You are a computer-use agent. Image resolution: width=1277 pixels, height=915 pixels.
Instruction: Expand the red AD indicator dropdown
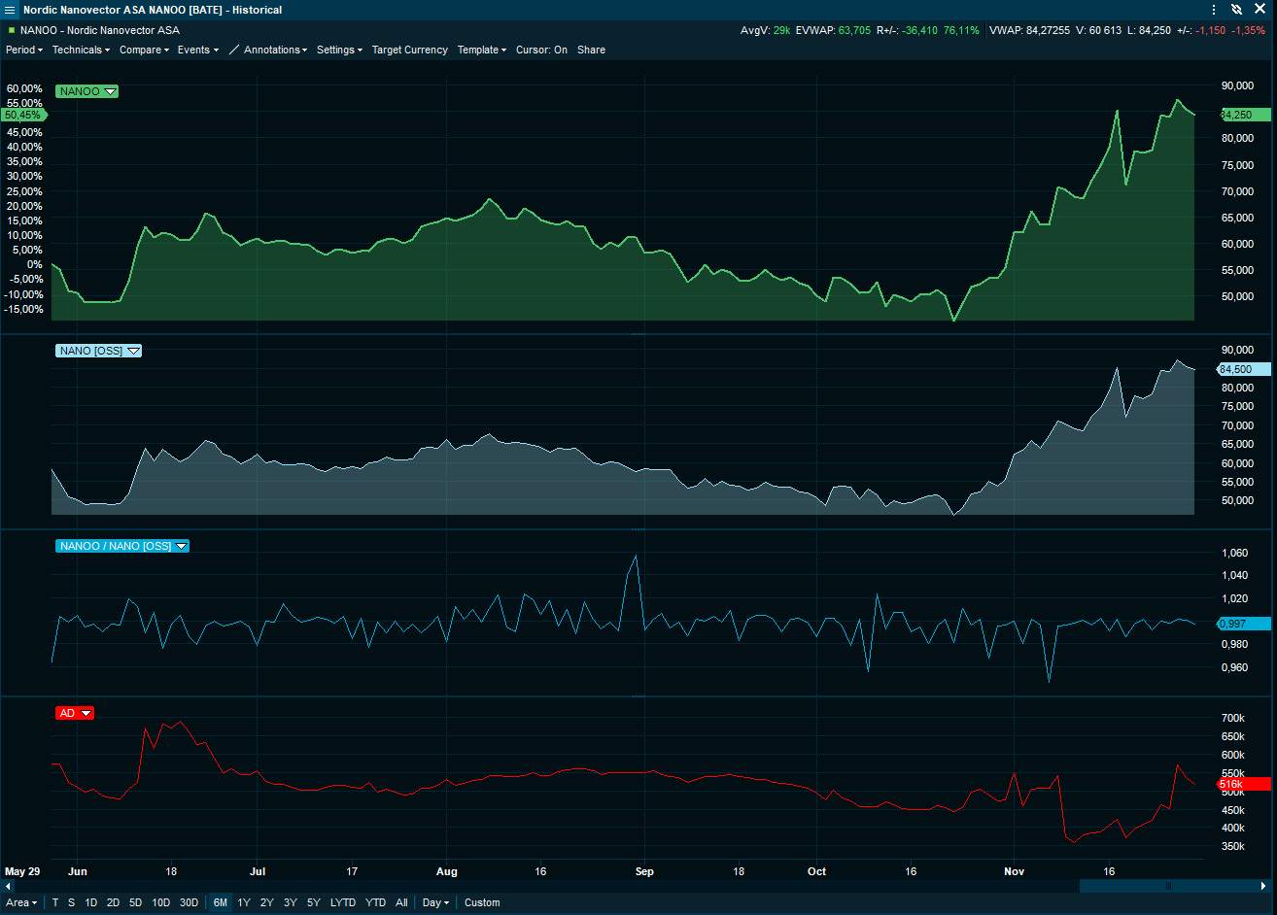click(86, 713)
